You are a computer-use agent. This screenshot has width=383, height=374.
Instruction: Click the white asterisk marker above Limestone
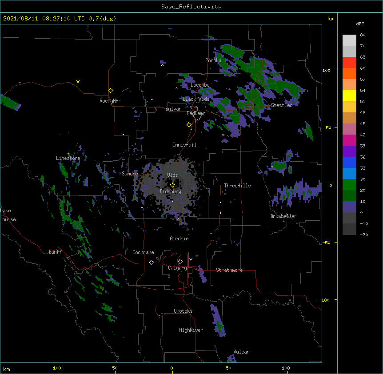point(68,154)
